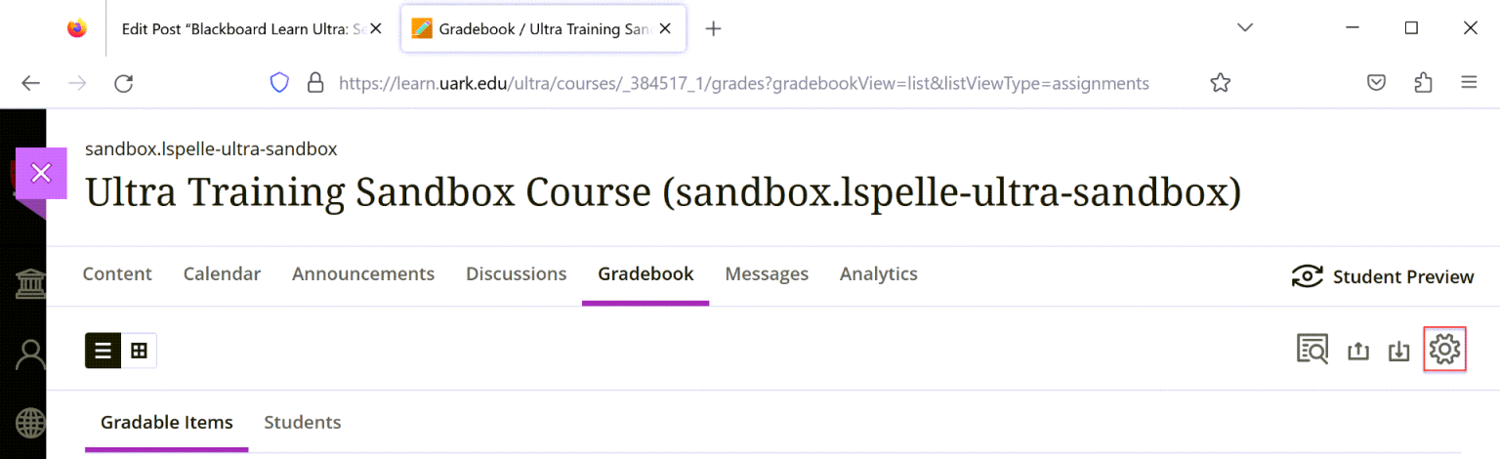Select the Gradable Items tab
Screen dimensions: 1500x459
(x=167, y=423)
